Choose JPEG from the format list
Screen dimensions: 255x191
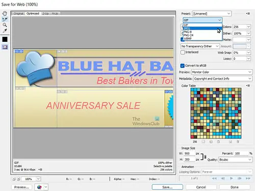[x=202, y=28]
